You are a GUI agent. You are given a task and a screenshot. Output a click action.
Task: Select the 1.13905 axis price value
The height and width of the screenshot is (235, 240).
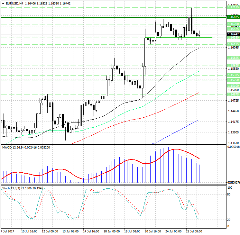pyautogui.click(x=233, y=132)
